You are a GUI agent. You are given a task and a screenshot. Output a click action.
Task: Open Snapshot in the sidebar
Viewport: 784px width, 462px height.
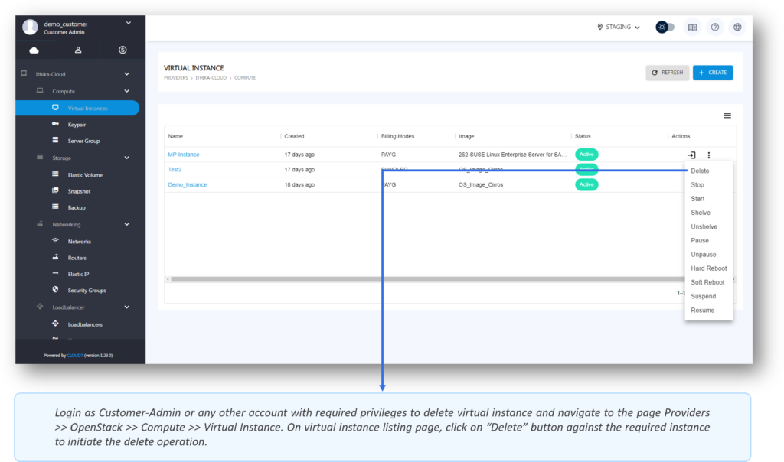(x=79, y=191)
